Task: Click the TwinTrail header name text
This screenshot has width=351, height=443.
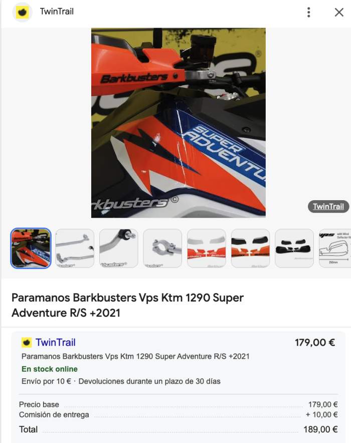Action: (57, 12)
